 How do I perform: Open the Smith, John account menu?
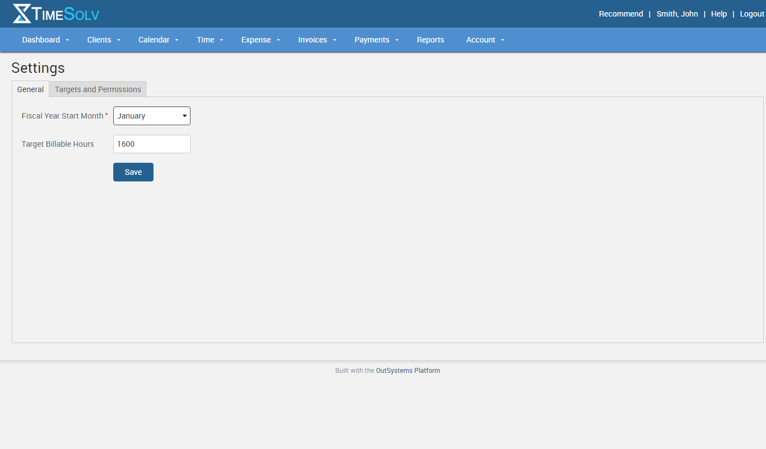coord(677,14)
